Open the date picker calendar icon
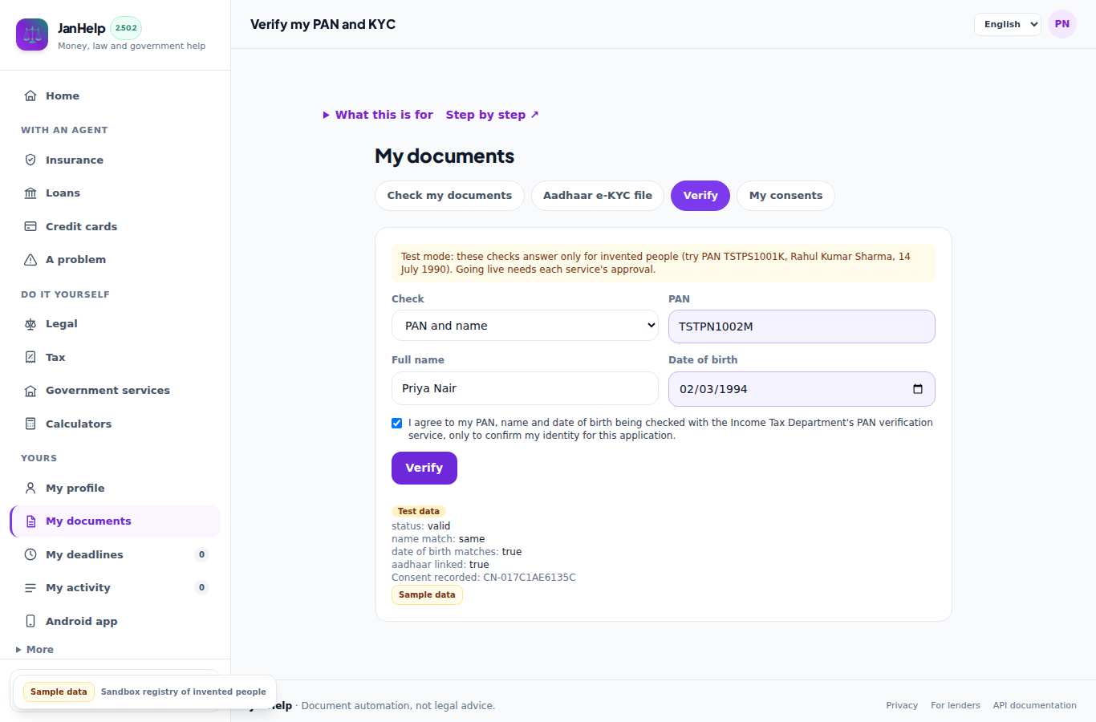1096x722 pixels. click(918, 389)
